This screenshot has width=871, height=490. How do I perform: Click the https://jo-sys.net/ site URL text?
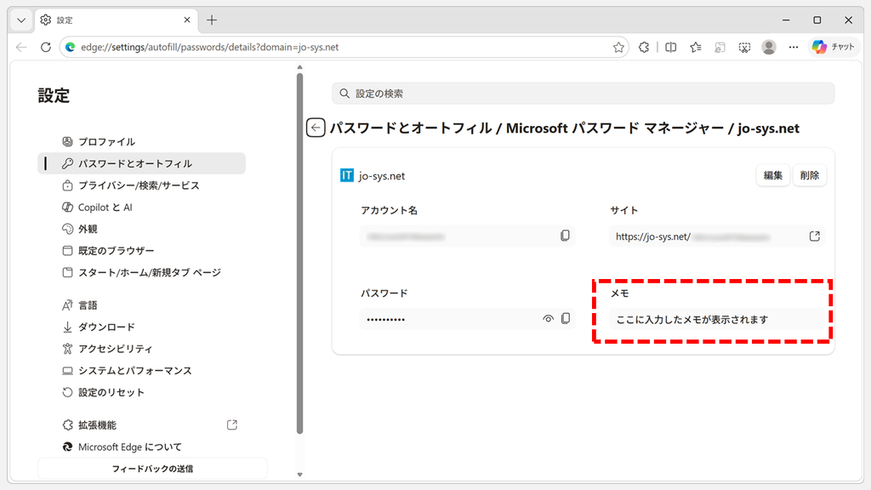point(653,236)
